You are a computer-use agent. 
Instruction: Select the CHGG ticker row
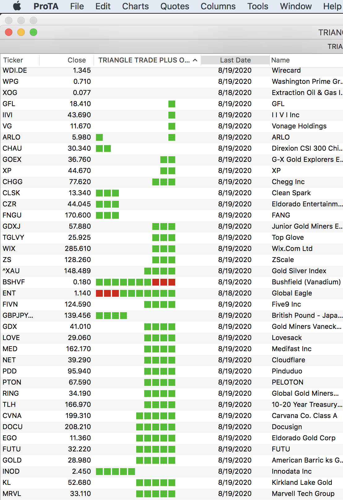point(13,182)
